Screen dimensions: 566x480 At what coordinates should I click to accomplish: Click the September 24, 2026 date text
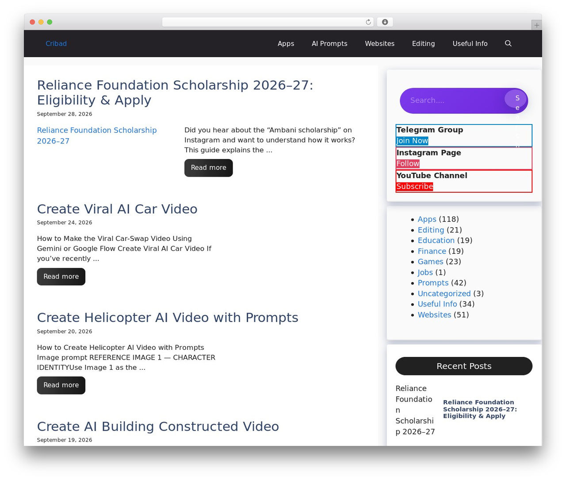coord(65,223)
